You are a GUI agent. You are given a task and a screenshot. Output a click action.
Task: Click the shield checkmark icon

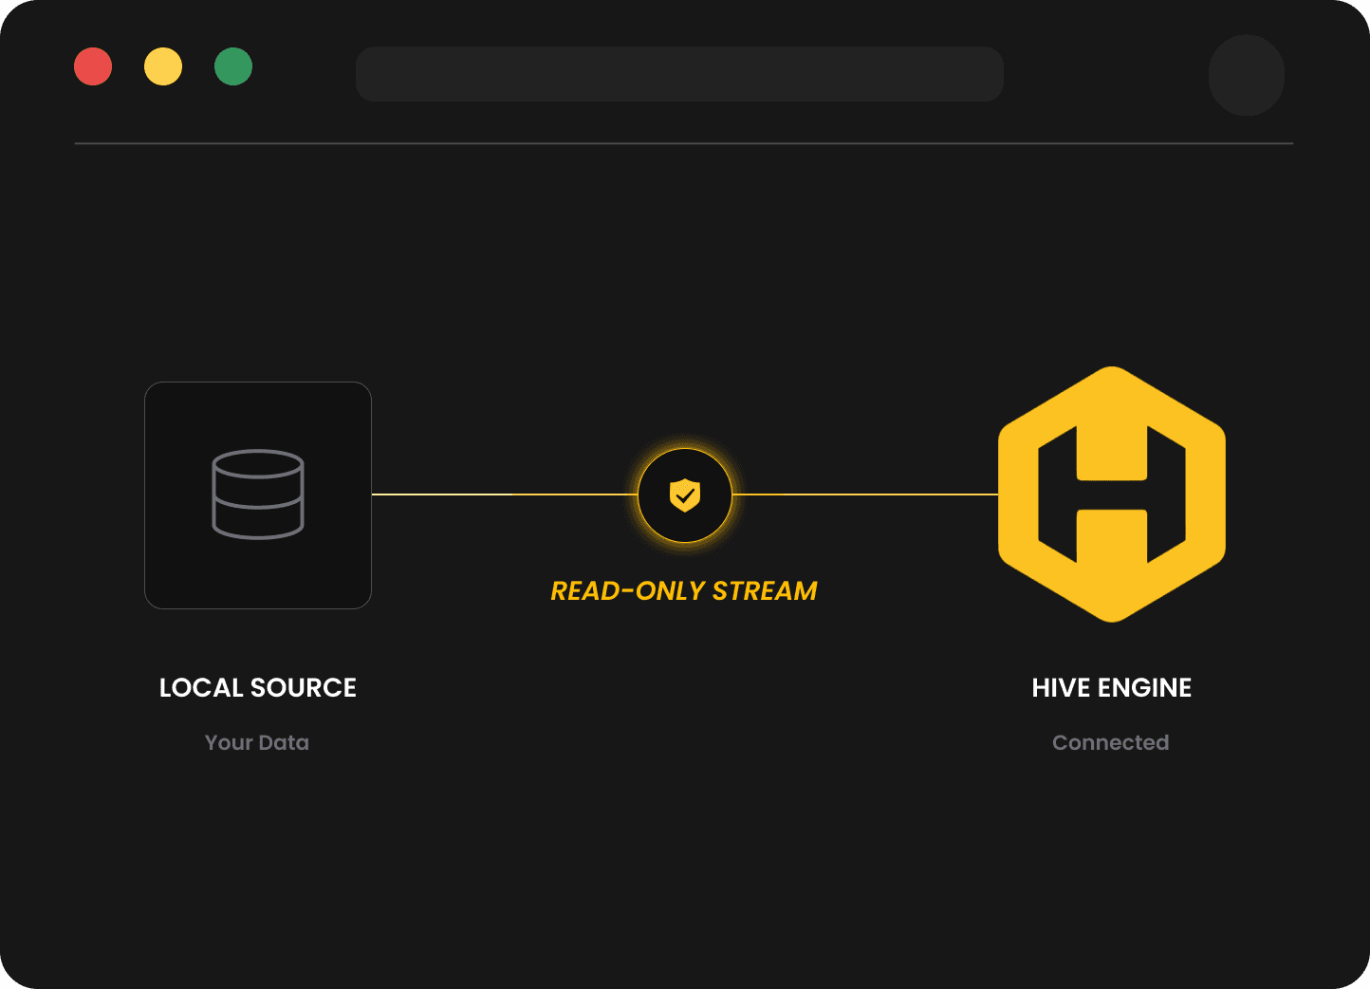pos(685,494)
